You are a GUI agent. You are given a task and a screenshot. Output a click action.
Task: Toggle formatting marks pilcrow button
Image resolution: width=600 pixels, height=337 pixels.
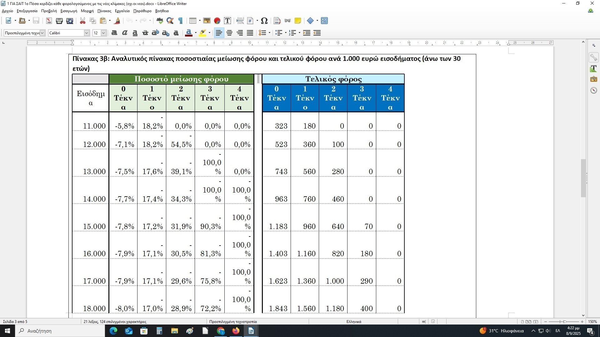(x=180, y=21)
